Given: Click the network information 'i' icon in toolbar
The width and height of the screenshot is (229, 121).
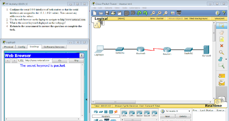Looking at the screenshot, I should pyautogui.click(x=218, y=13).
